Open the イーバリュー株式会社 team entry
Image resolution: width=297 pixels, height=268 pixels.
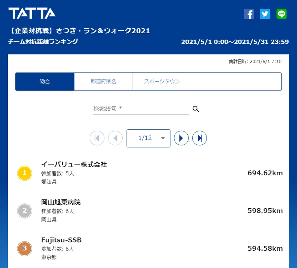74,164
